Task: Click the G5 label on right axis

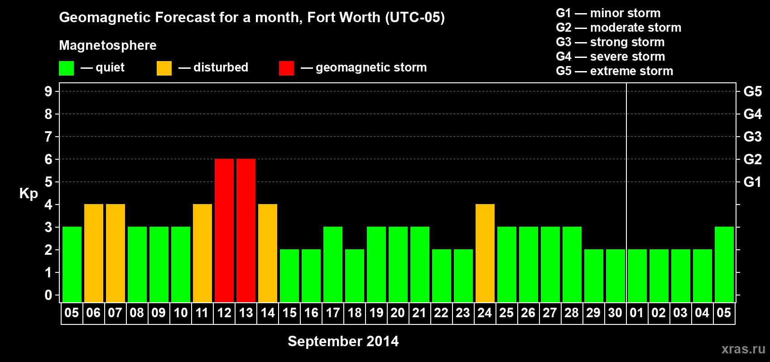Action: coord(753,91)
